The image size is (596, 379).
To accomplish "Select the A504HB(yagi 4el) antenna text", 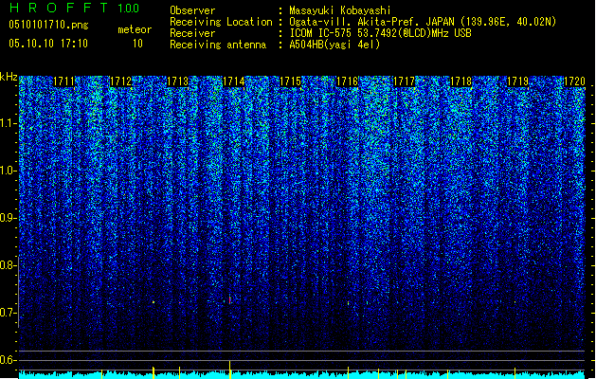I will point(334,45).
